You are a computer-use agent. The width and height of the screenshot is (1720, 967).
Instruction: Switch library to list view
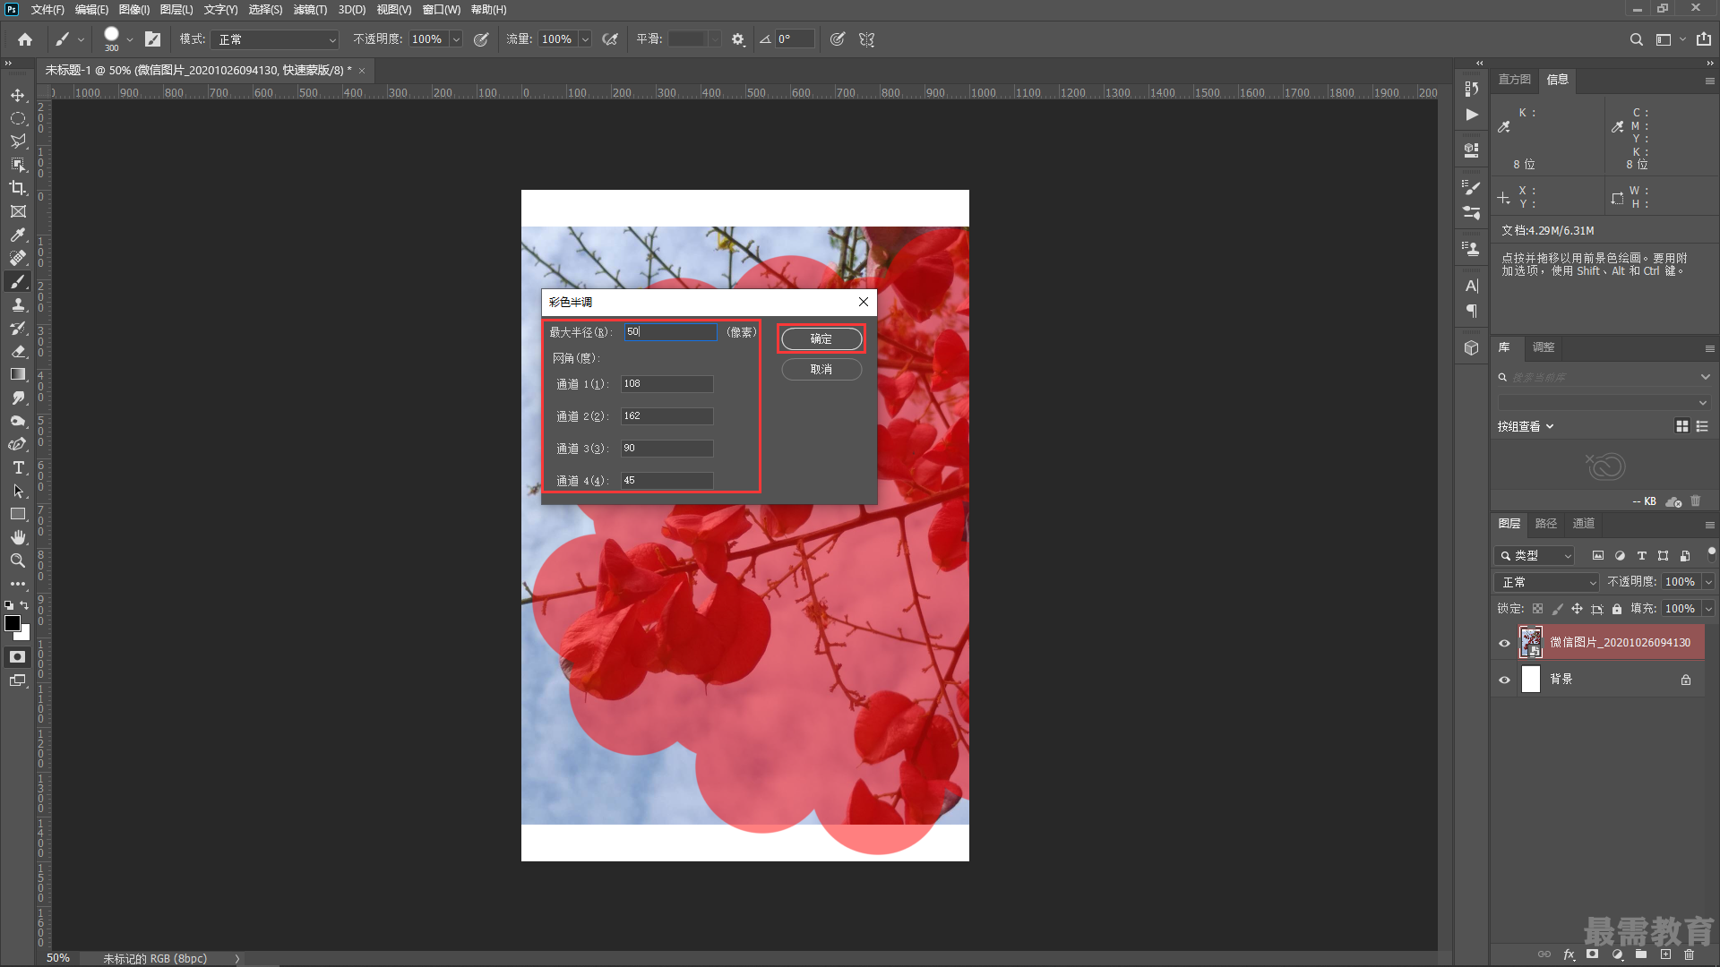(x=1702, y=426)
